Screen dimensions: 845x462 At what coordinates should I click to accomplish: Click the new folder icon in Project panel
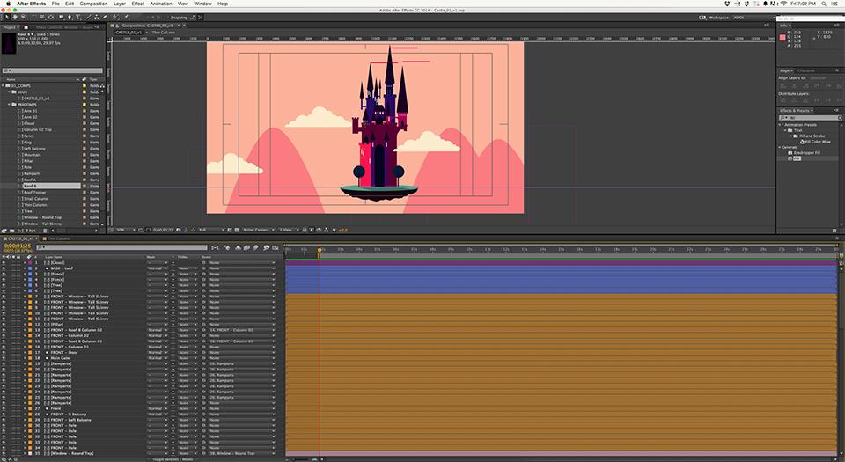[11, 231]
